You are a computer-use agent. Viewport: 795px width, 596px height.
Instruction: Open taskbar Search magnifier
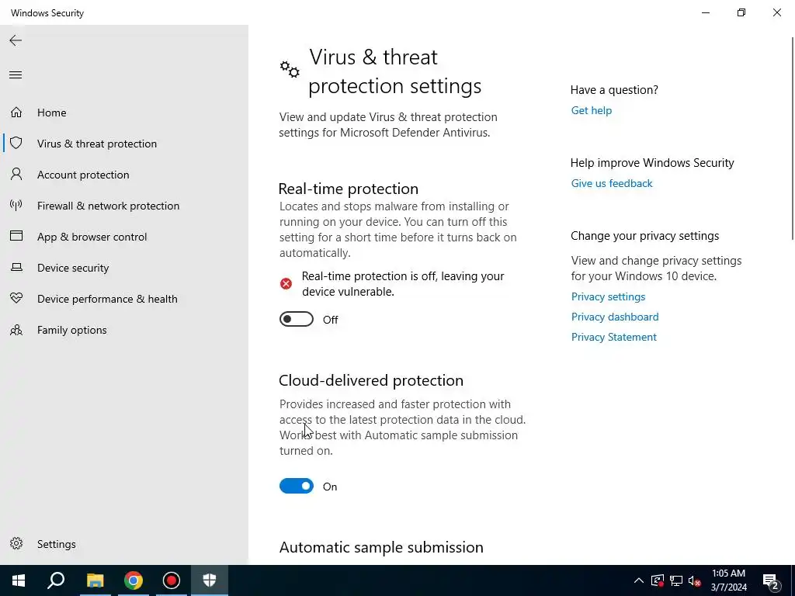click(x=56, y=580)
